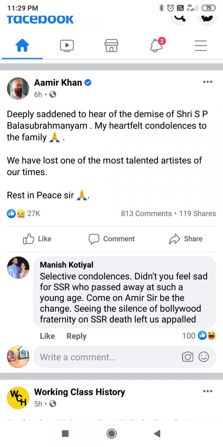Attach photo using camera icon
The width and height of the screenshot is (223, 447).
pos(188,357)
